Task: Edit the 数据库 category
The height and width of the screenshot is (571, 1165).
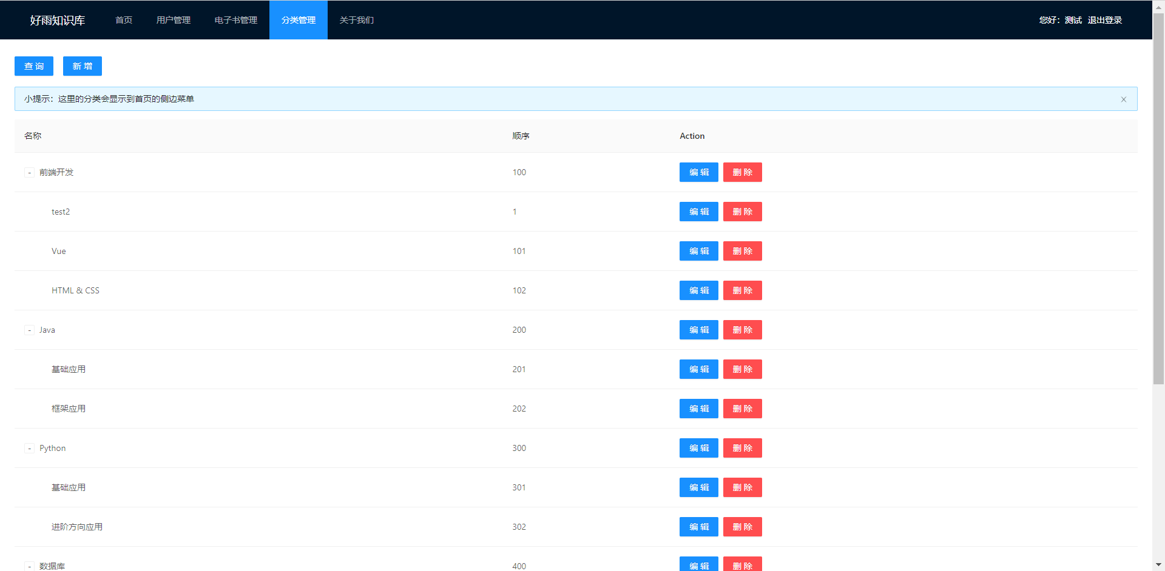Action: pos(699,564)
